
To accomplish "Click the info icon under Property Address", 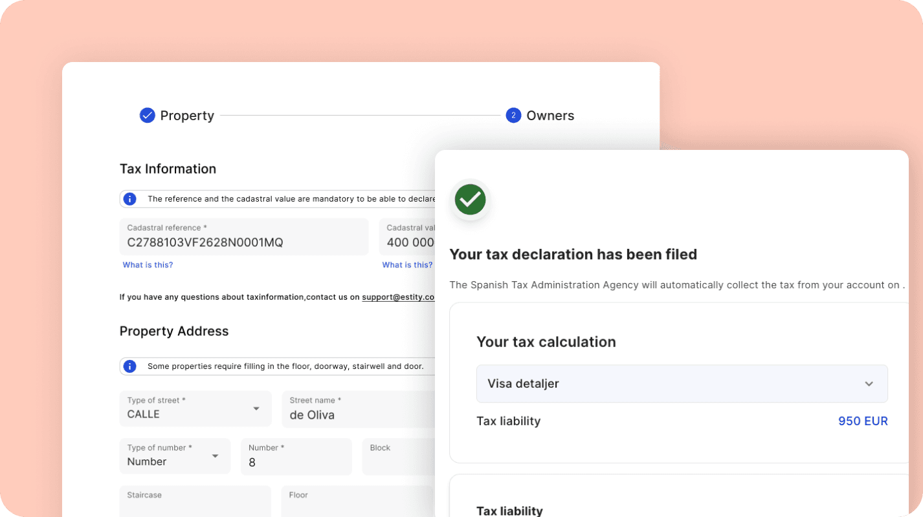I will click(130, 366).
